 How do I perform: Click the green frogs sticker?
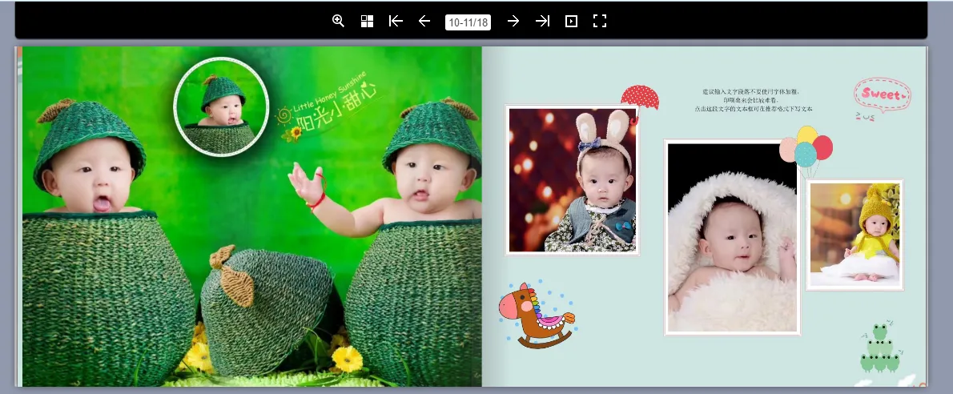click(879, 348)
